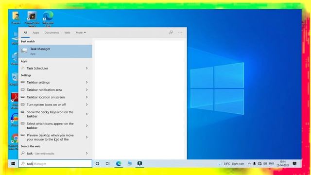311x175 pixels.
Task: Switch to the Apps search tab
Action: [35, 33]
